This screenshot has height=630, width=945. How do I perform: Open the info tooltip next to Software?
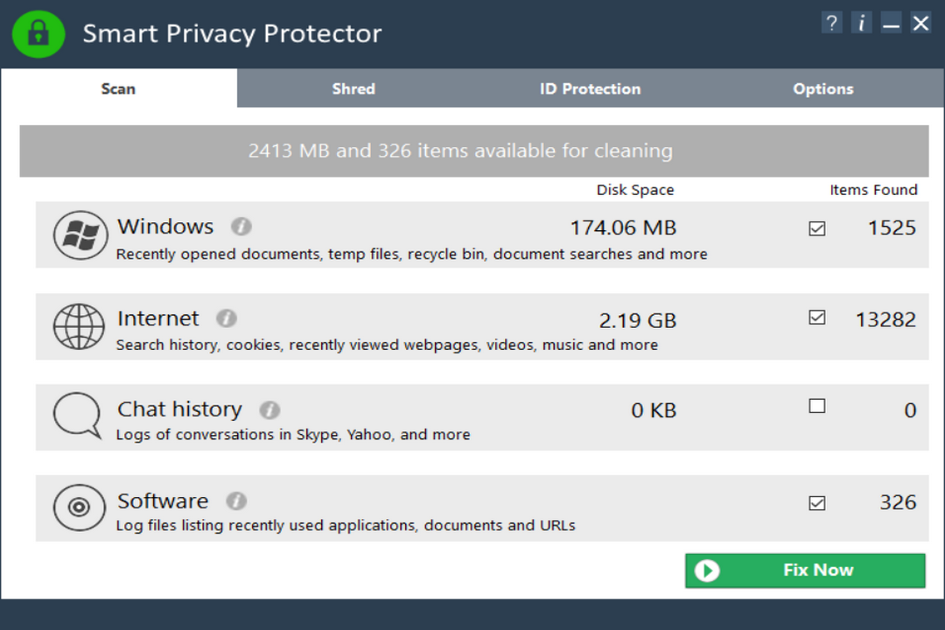click(236, 500)
